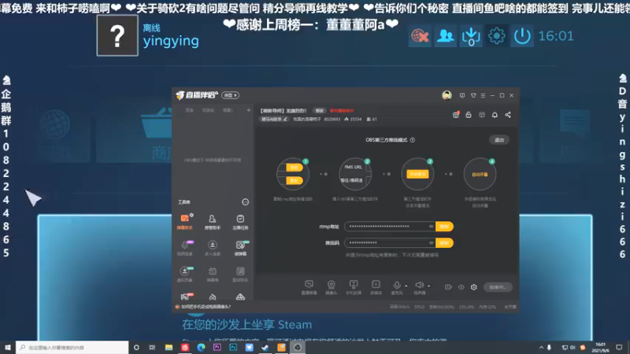The width and height of the screenshot is (630, 354).
Task: Edit the category tag with pencil icon
Action: click(274, 120)
